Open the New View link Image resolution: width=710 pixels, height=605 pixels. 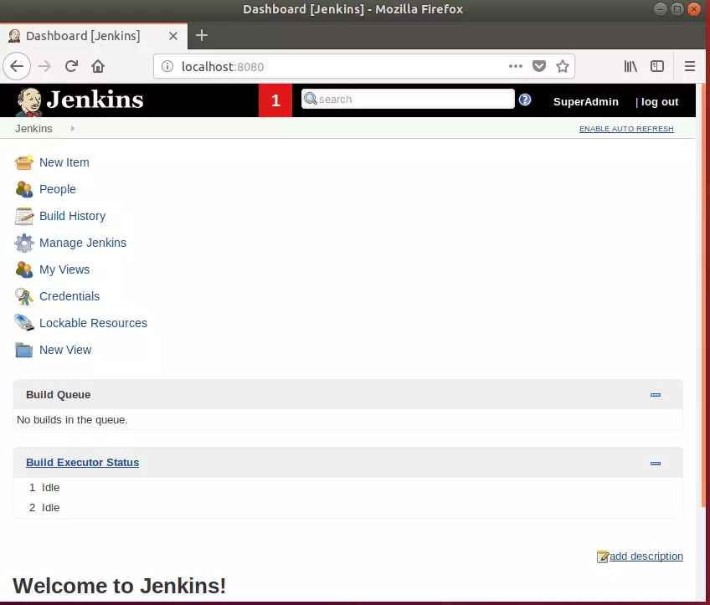pos(65,350)
